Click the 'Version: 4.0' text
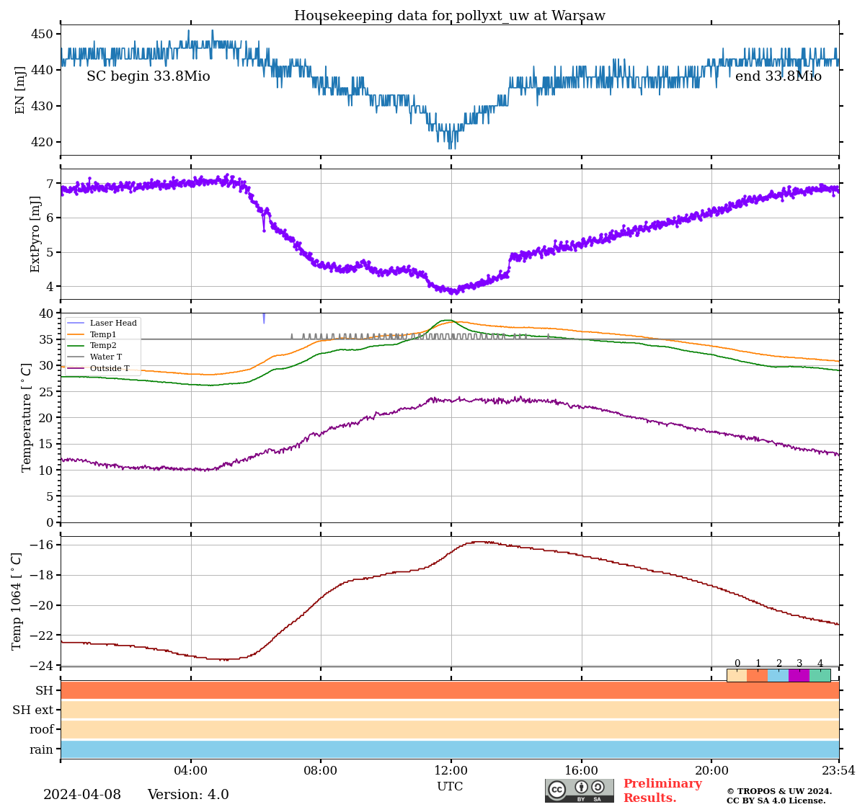 click(188, 795)
